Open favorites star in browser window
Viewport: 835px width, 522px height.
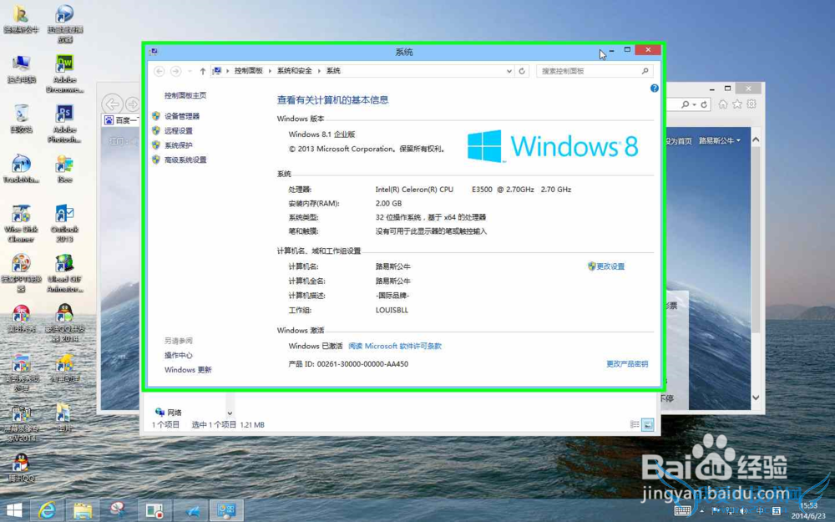tap(737, 104)
